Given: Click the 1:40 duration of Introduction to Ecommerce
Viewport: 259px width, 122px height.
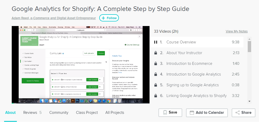Looking at the screenshot, I should point(236,64).
